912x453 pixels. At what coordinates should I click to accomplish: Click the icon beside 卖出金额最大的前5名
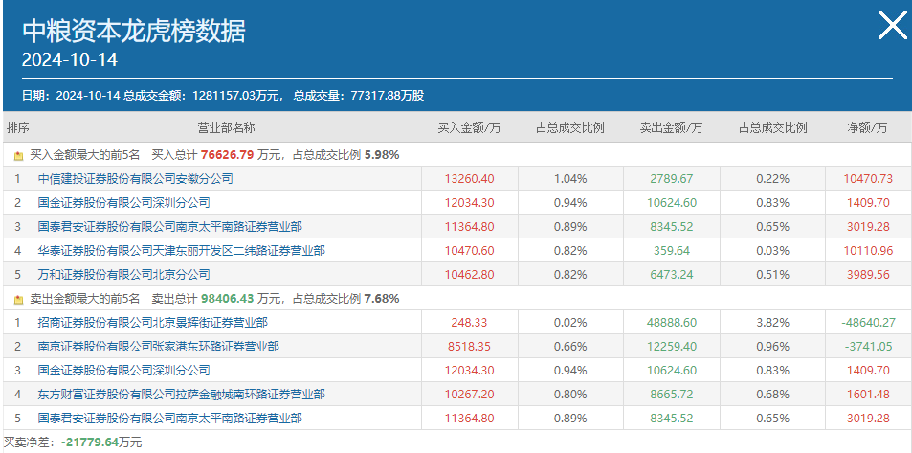[19, 300]
